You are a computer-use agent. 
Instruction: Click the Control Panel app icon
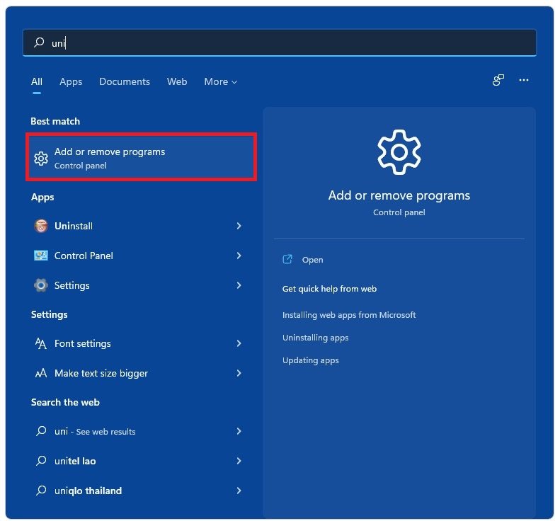pyautogui.click(x=41, y=256)
